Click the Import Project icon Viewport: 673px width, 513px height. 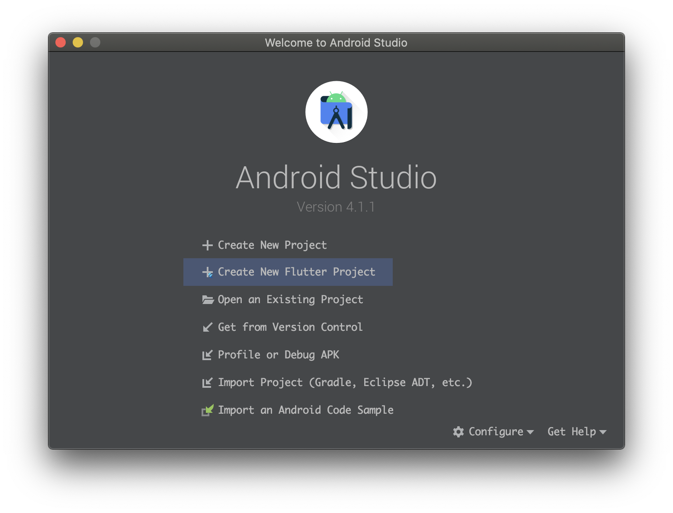208,383
